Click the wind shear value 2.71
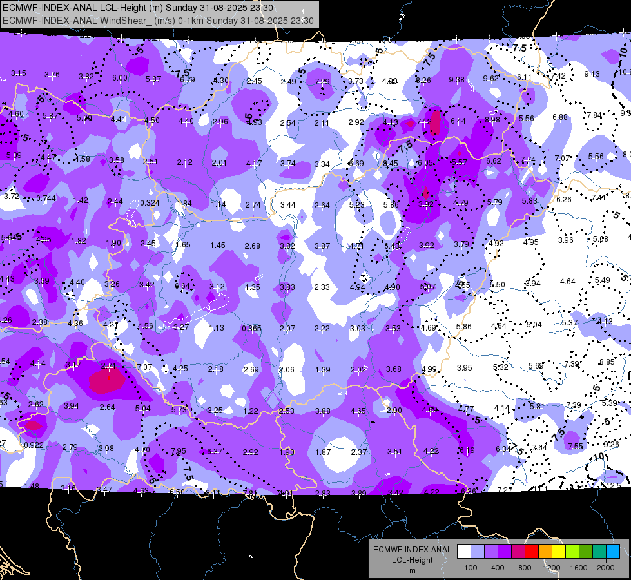This screenshot has height=580, width=631. point(108,366)
